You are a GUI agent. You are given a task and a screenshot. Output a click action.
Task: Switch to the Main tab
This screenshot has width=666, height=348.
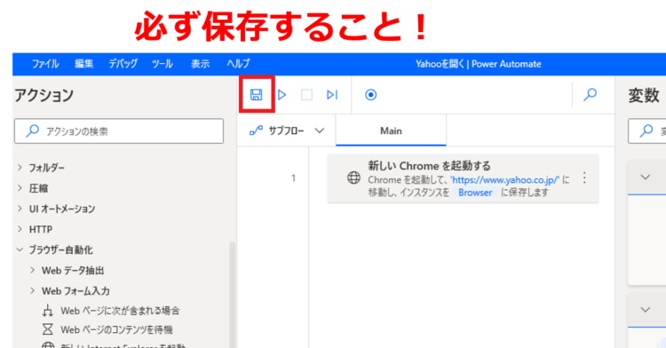pos(391,130)
